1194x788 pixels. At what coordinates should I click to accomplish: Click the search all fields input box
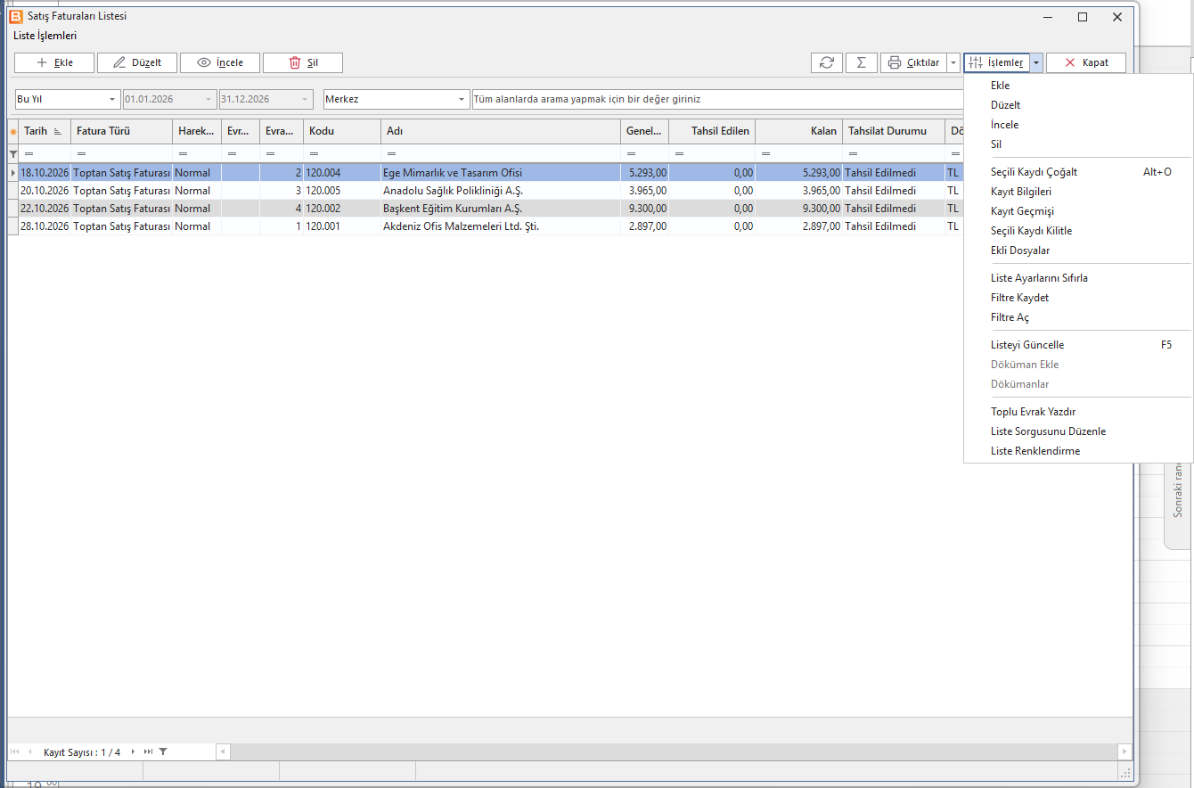coord(717,99)
